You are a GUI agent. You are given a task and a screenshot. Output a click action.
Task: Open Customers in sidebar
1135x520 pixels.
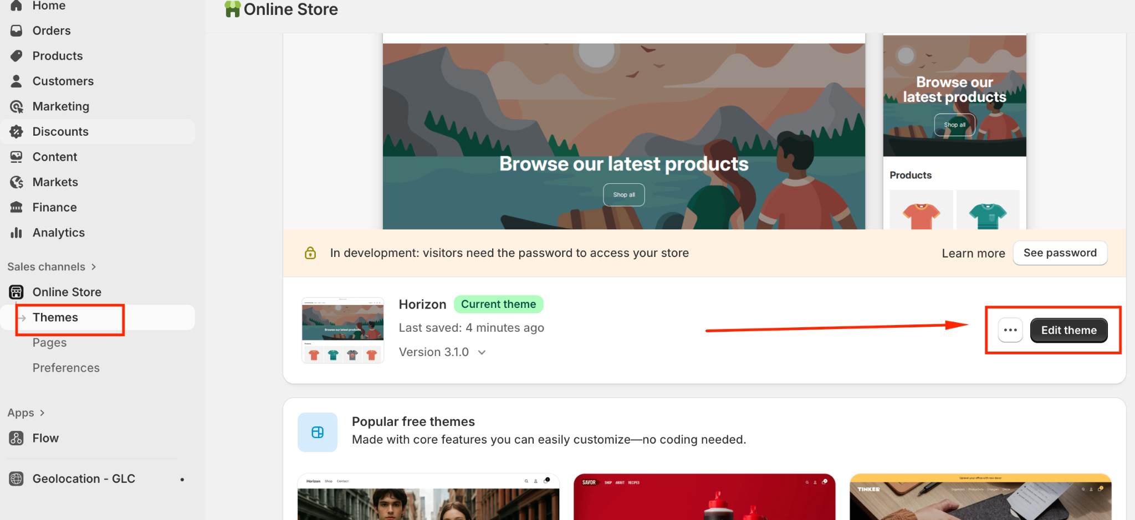[98, 81]
